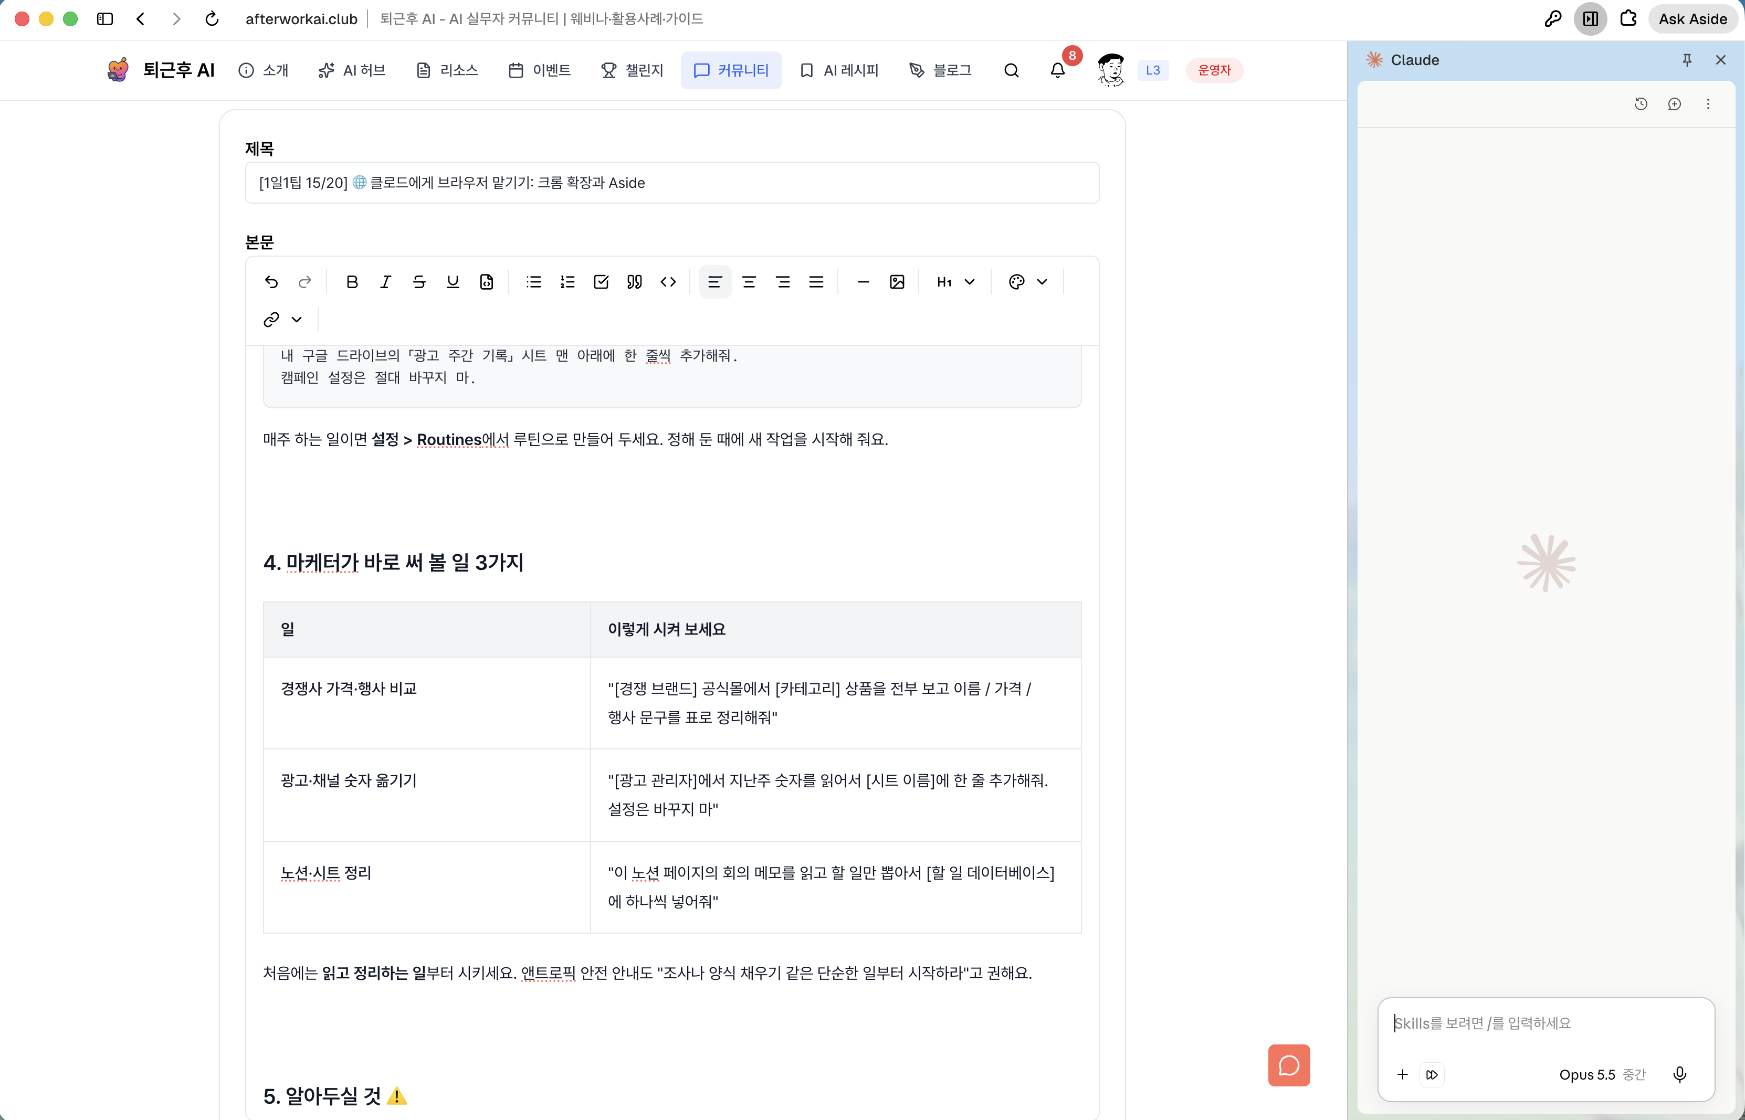Insert an image into the post

(x=897, y=282)
